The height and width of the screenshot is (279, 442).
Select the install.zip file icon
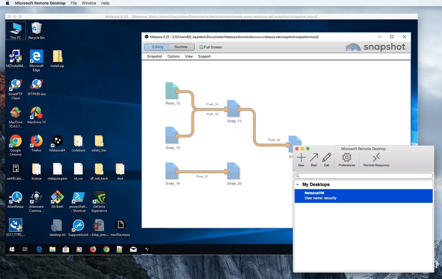coord(57,59)
